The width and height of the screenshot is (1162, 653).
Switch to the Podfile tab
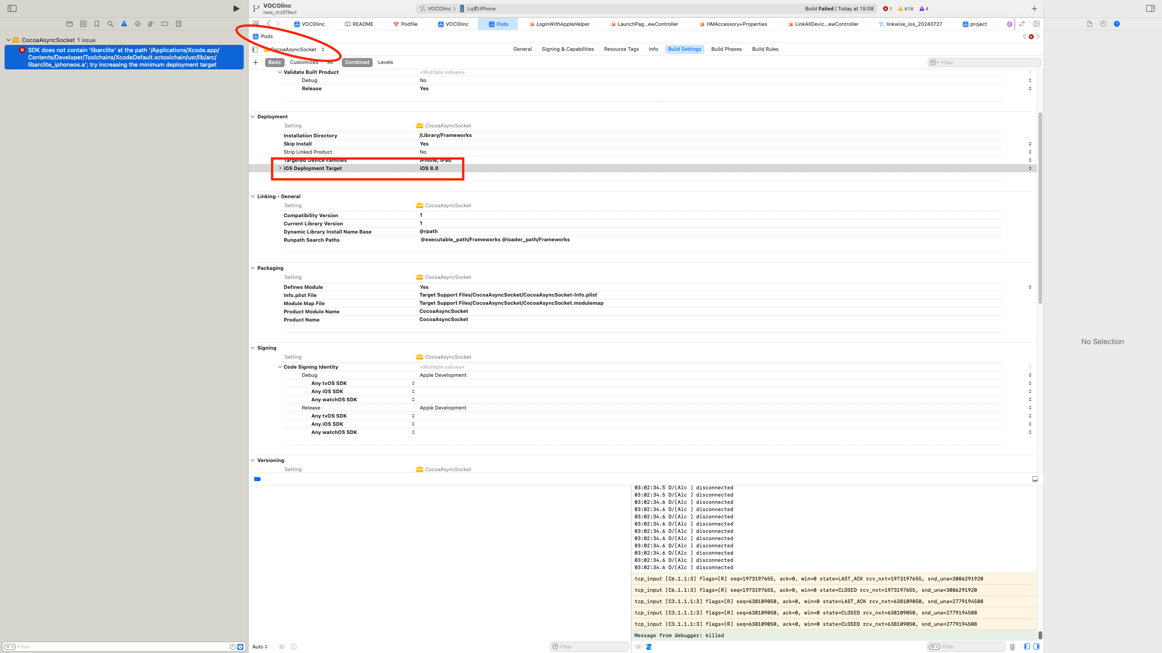[x=405, y=24]
